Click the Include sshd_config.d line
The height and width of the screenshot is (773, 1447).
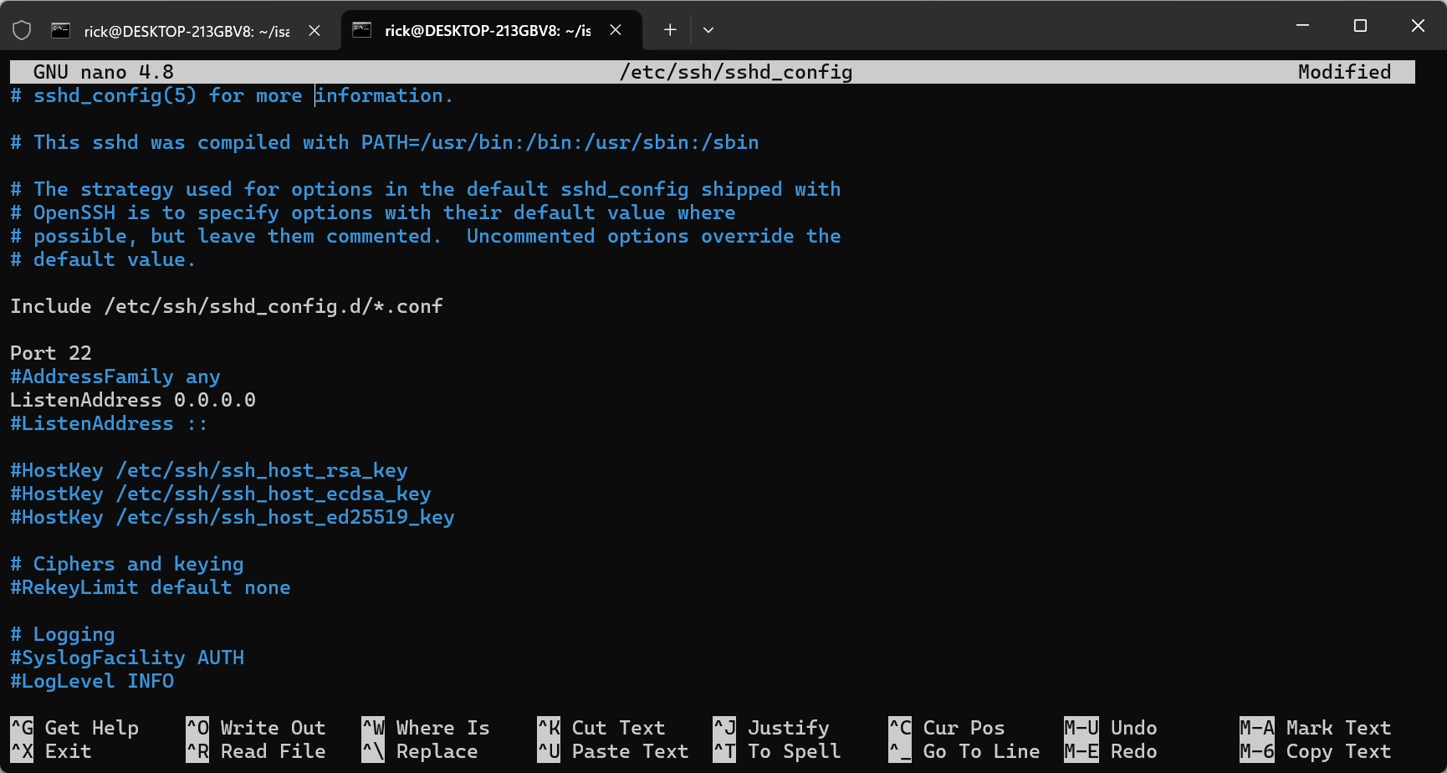click(x=226, y=306)
